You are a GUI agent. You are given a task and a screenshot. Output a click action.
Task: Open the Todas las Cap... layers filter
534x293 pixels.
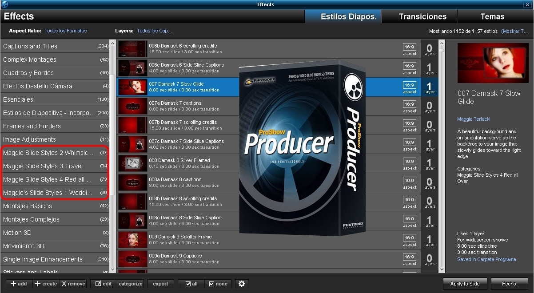pyautogui.click(x=154, y=31)
